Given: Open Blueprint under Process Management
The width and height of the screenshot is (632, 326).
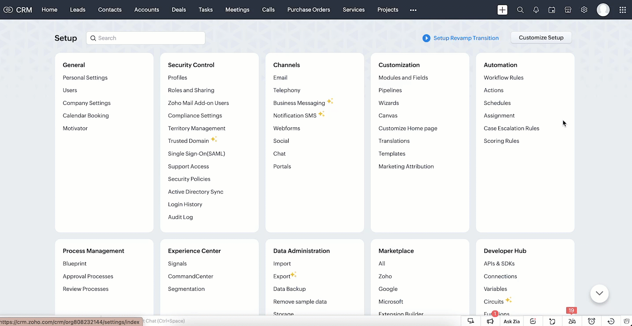Looking at the screenshot, I should (x=75, y=263).
